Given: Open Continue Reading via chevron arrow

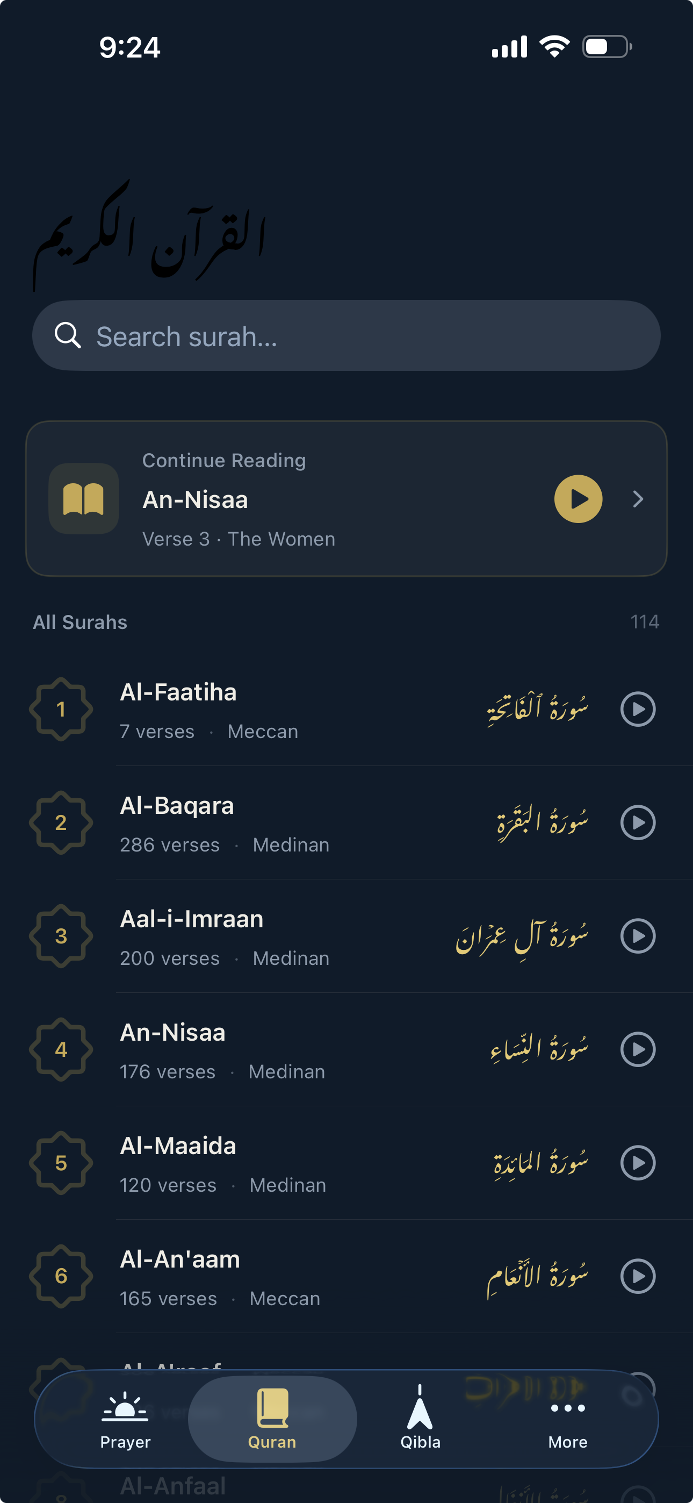Looking at the screenshot, I should (x=638, y=499).
